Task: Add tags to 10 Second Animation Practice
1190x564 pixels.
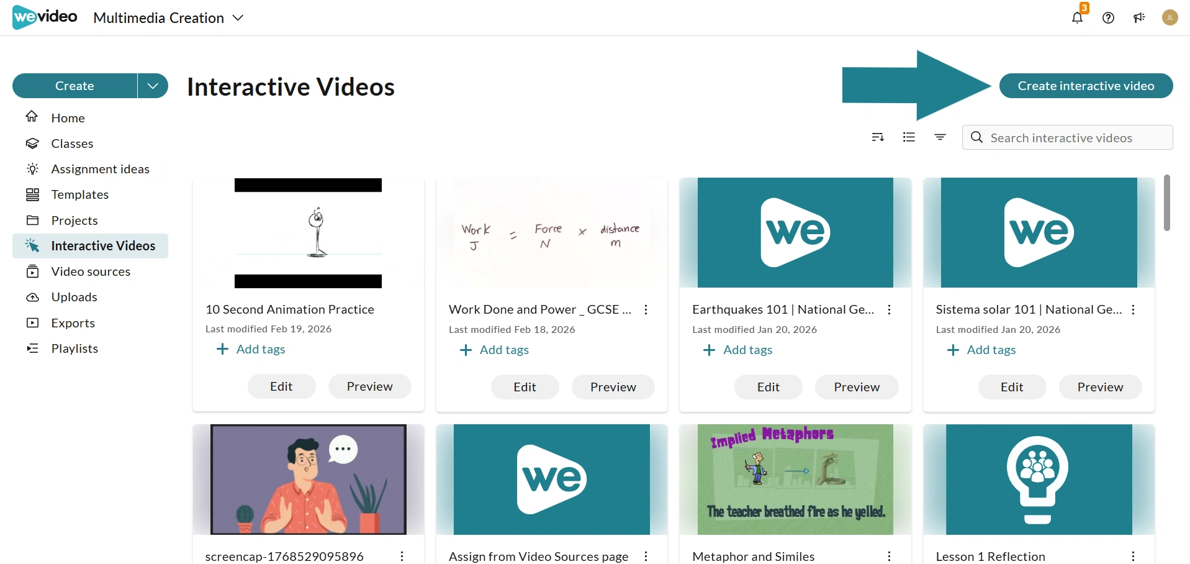Action: [x=251, y=349]
